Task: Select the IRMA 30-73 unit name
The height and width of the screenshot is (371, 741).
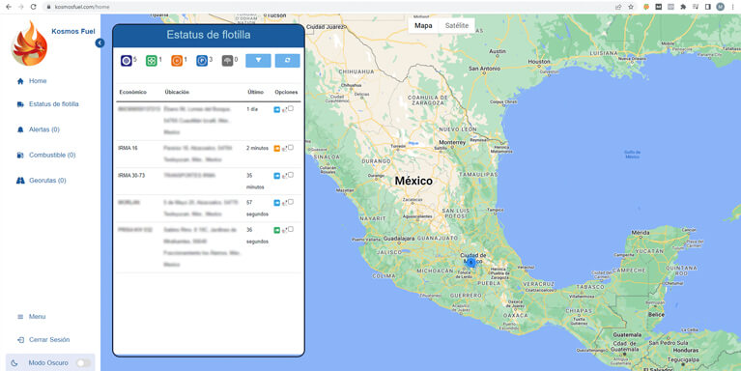Action: 131,175
